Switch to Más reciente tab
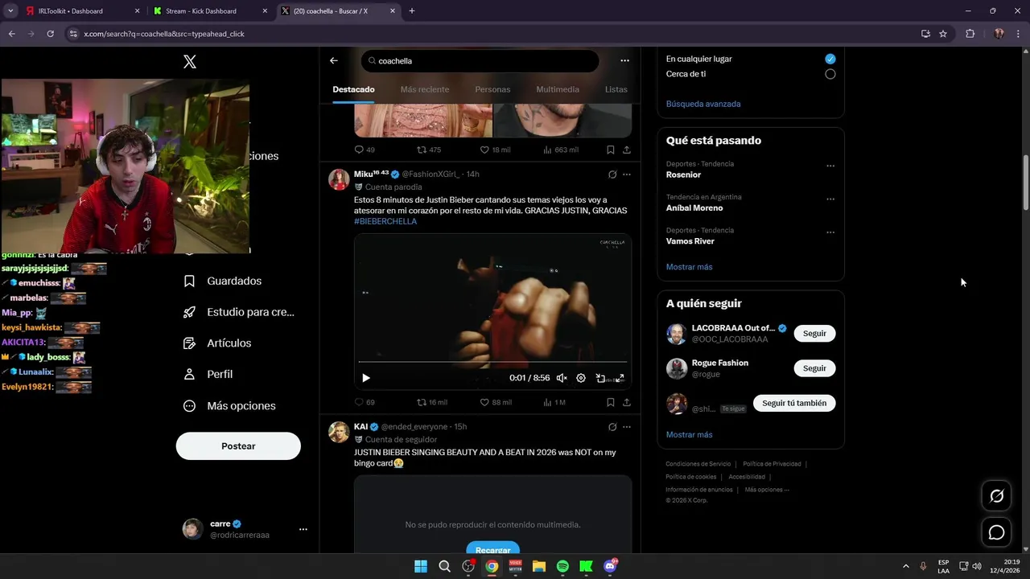The height and width of the screenshot is (579, 1030). 425,89
